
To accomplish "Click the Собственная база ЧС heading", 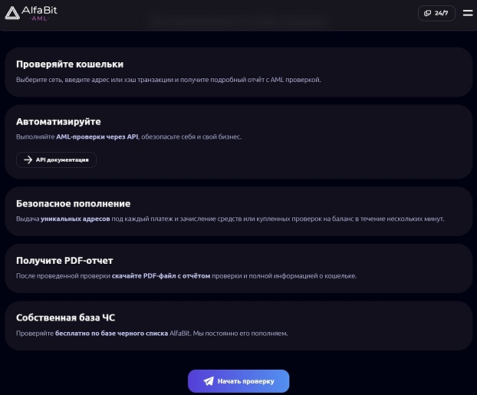I will pyautogui.click(x=65, y=318).
